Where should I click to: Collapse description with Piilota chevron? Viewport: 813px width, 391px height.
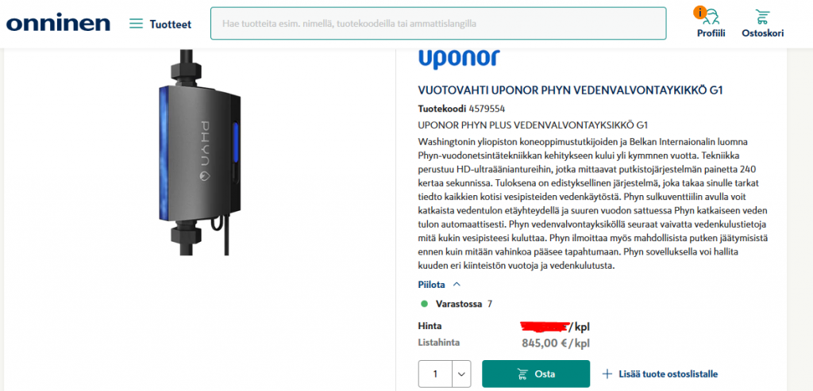tap(457, 284)
